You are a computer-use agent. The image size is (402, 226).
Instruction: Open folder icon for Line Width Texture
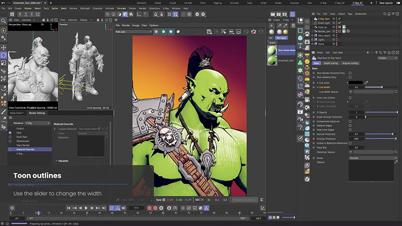(x=396, y=91)
